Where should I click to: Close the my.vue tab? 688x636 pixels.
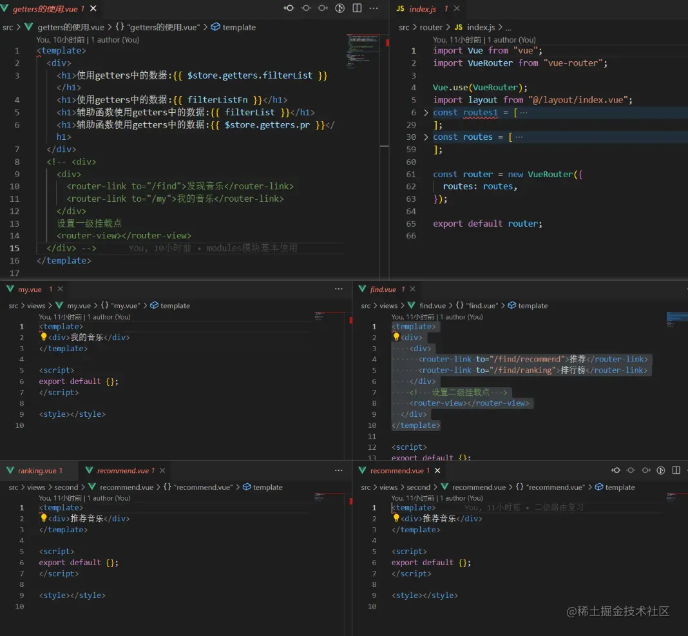tap(61, 289)
